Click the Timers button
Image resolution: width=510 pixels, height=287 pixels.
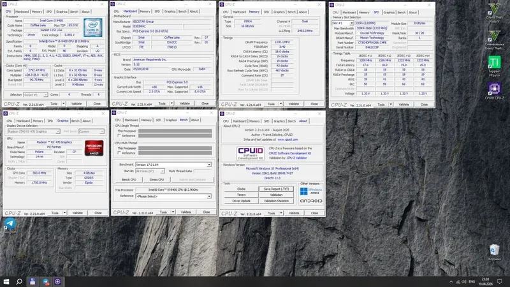pyautogui.click(x=241, y=195)
